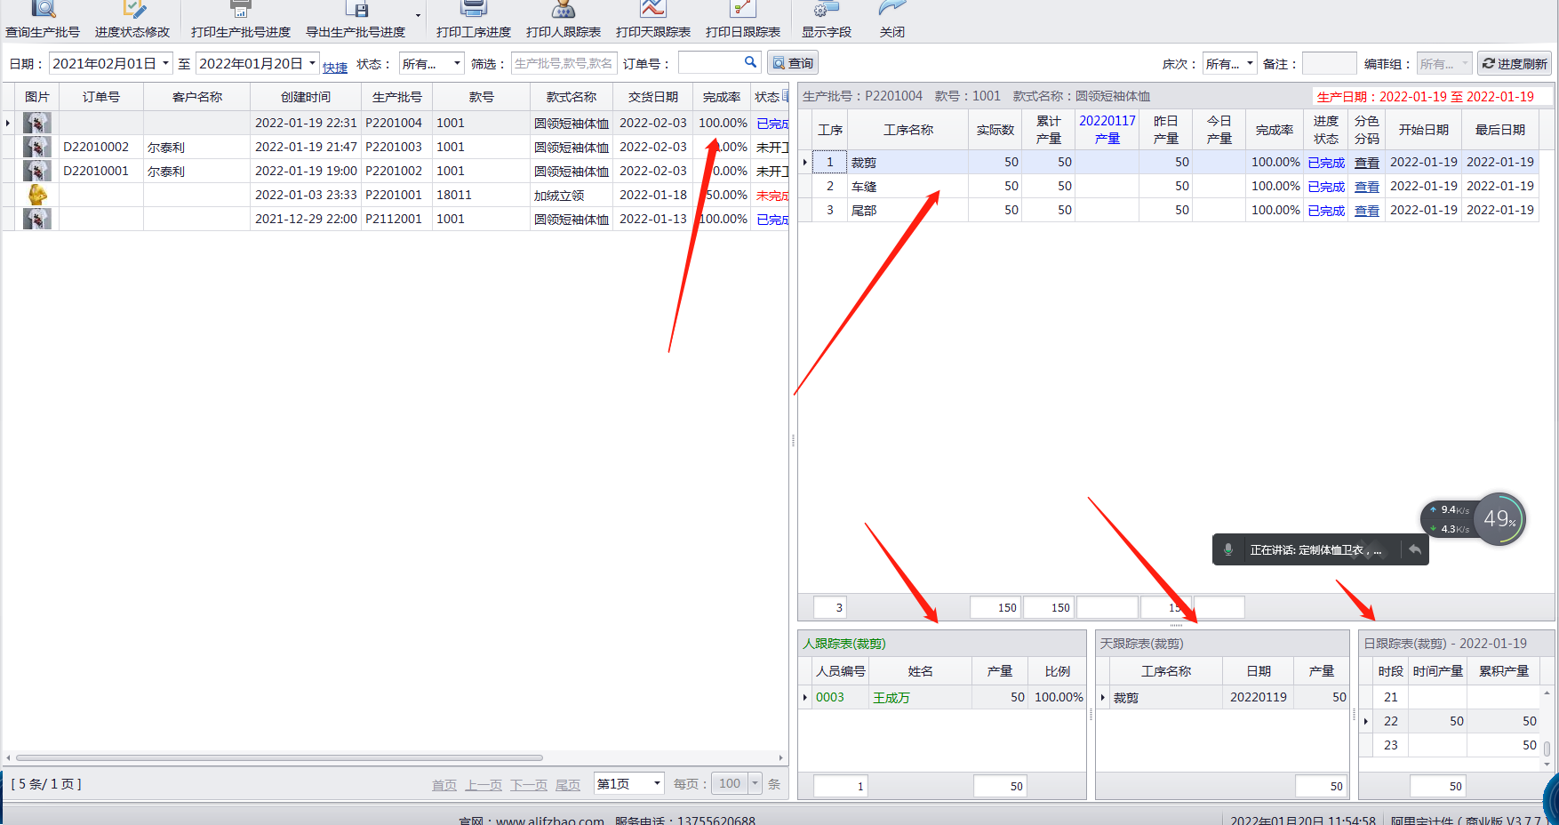Click the 导出生产批号进度 export icon
The image size is (1559, 825).
point(358,18)
